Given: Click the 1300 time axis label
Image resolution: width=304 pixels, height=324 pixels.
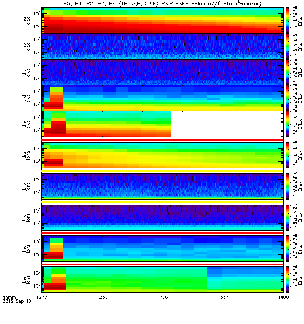Looking at the screenshot, I should pos(163,297).
